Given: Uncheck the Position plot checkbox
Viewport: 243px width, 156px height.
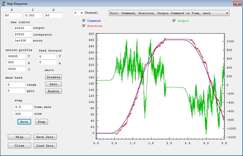Looking at the screenshot, I should tap(84, 26).
